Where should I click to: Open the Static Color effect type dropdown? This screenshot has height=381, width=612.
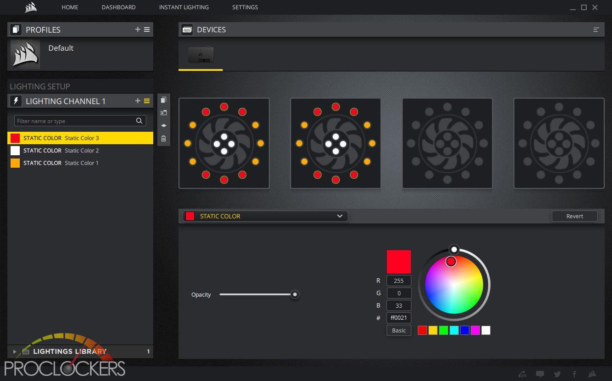tap(266, 216)
